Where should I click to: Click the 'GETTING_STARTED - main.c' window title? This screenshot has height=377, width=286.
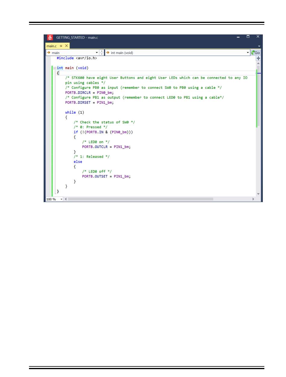click(77, 37)
